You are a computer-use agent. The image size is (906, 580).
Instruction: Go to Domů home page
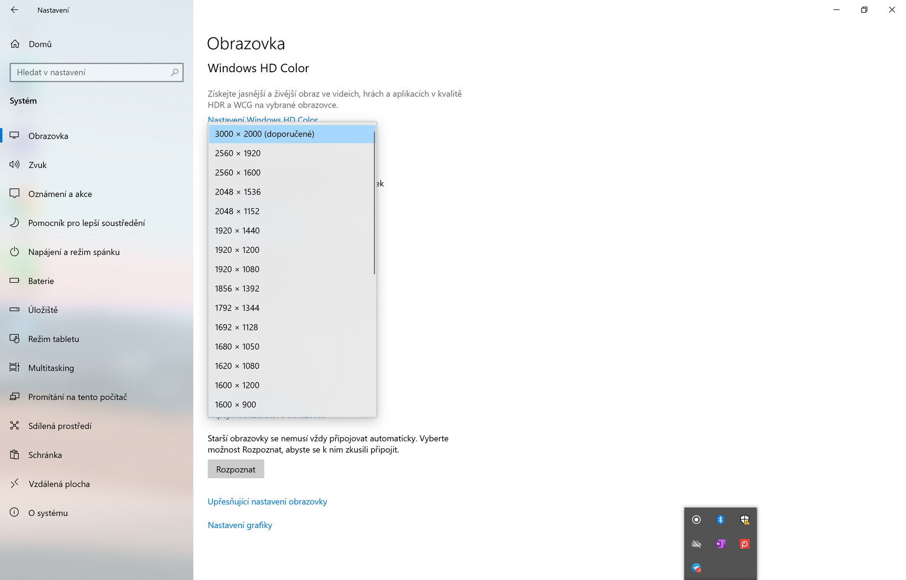pos(40,44)
